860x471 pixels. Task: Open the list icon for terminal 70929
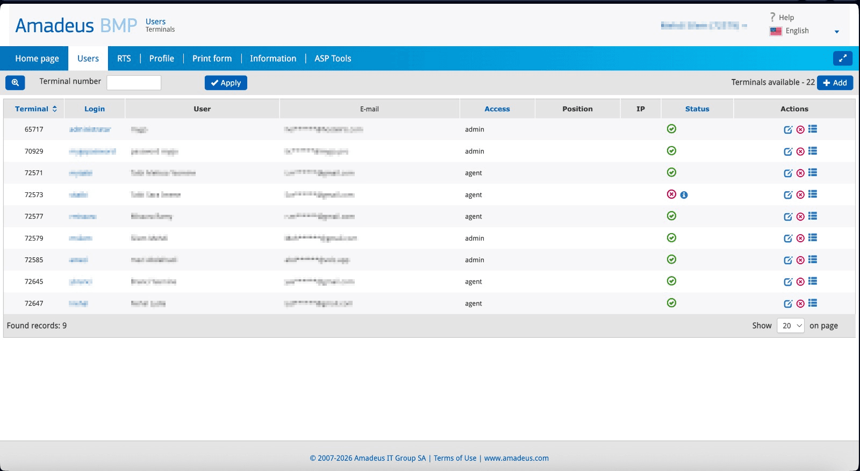tap(813, 151)
